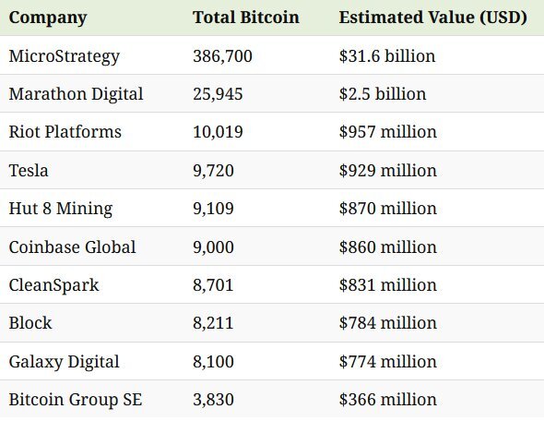Click the Block company cell
544x421 pixels.
[30, 323]
